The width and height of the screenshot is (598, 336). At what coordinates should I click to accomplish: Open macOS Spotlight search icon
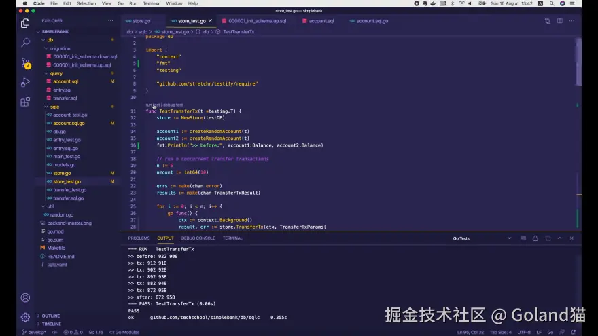tap(552, 3)
